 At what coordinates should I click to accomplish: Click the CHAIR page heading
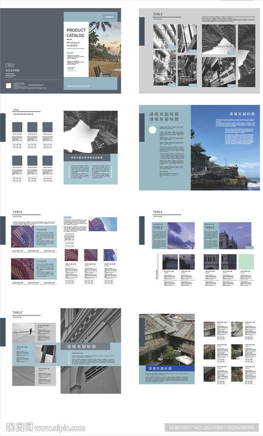17,109
